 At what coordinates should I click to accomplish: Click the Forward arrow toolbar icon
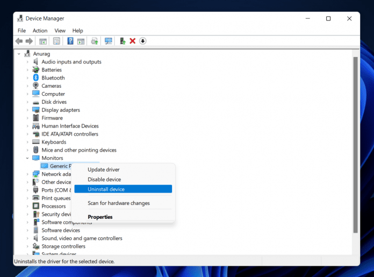29,41
